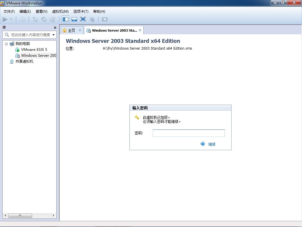Open the power options dropdown arrow
Screen dimensions: 302x227
[x=11, y=19]
